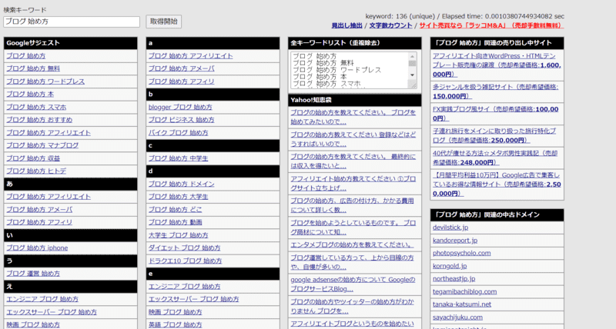The image size is (616, 329).
Task: Open the ドラクエ10 ブログ 始め方 link
Action: click(185, 261)
